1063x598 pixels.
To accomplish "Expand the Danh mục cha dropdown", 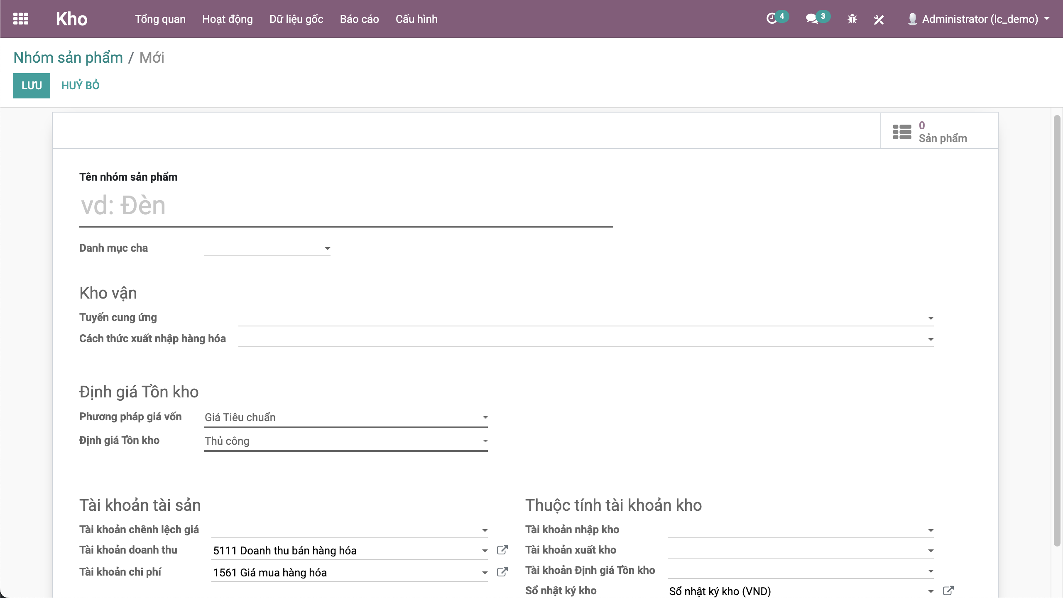I will pos(327,248).
